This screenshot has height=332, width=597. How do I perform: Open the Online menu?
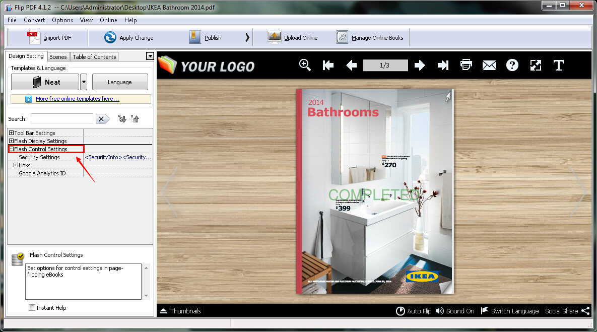tap(108, 20)
